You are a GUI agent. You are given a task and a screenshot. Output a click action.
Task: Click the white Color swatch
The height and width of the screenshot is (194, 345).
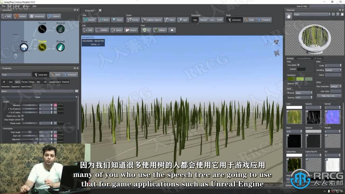point(294,108)
